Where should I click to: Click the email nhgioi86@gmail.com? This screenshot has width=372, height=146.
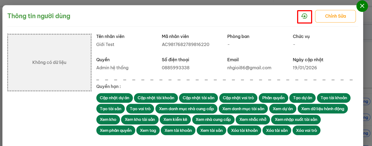click(x=249, y=68)
